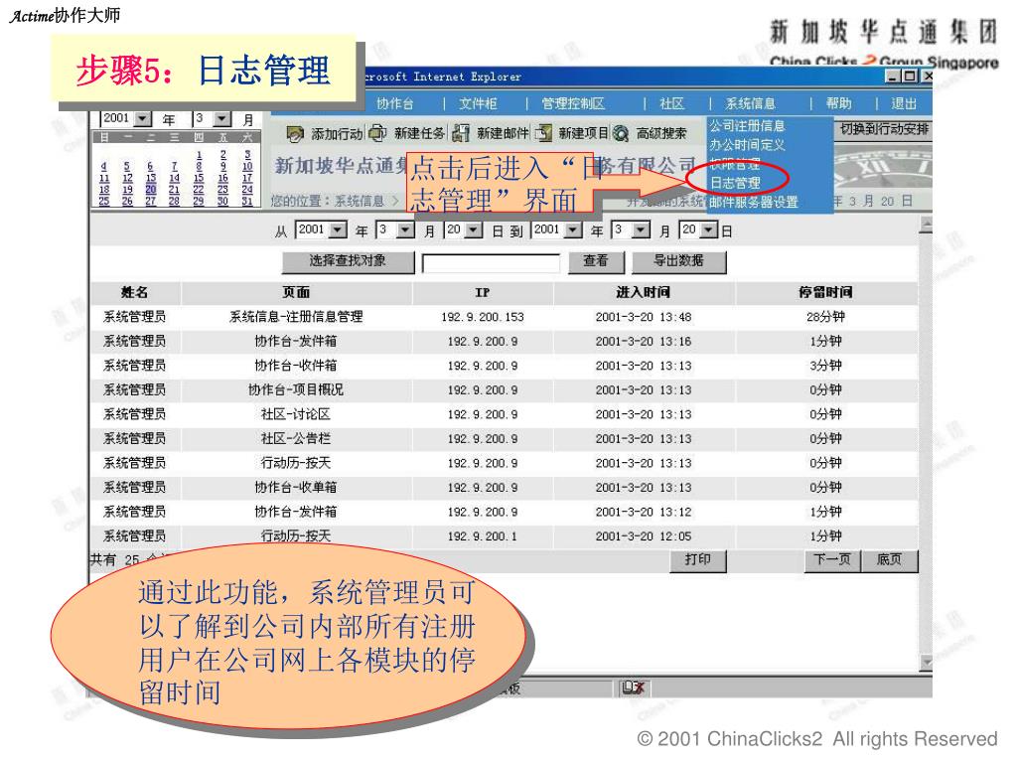Image resolution: width=1017 pixels, height=763 pixels.
Task: Click the status bar icon with red X
Action: click(x=633, y=687)
